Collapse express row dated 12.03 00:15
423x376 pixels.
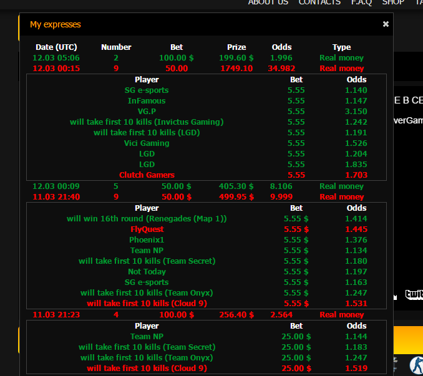(x=206, y=68)
